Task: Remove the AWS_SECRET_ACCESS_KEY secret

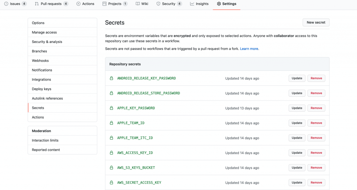Action: [x=316, y=183]
